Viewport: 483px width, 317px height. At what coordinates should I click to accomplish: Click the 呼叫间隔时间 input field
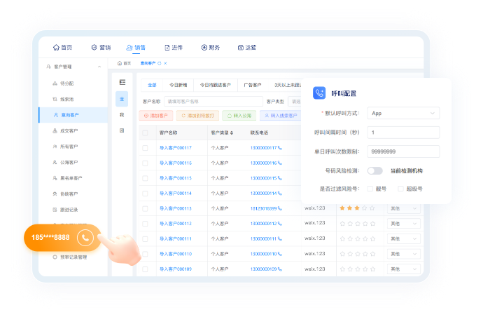pos(403,133)
